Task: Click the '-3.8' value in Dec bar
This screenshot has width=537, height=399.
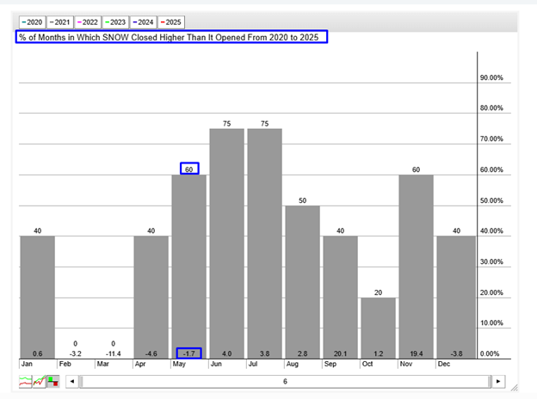Action: [456, 353]
